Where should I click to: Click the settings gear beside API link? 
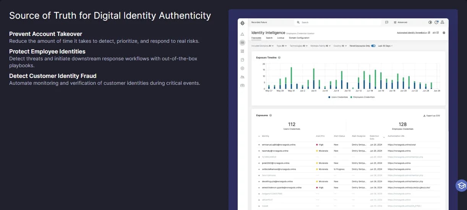click(x=444, y=33)
